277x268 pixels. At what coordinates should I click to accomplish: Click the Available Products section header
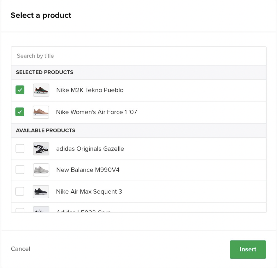45,130
